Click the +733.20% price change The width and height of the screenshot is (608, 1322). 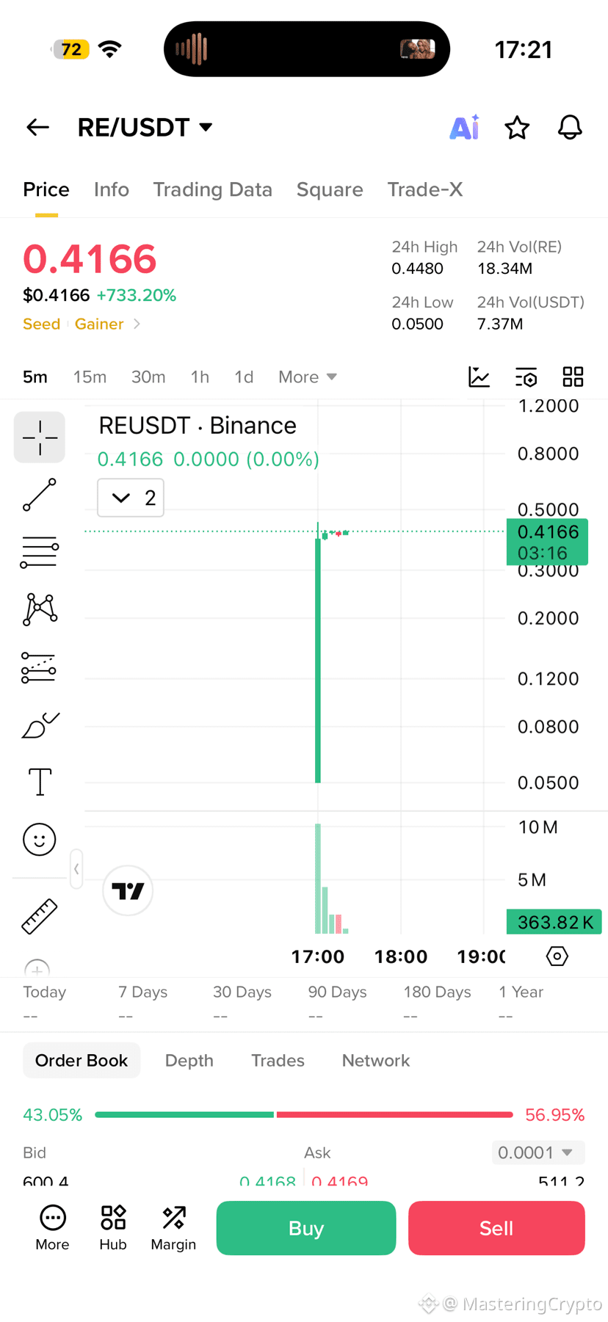tap(137, 295)
